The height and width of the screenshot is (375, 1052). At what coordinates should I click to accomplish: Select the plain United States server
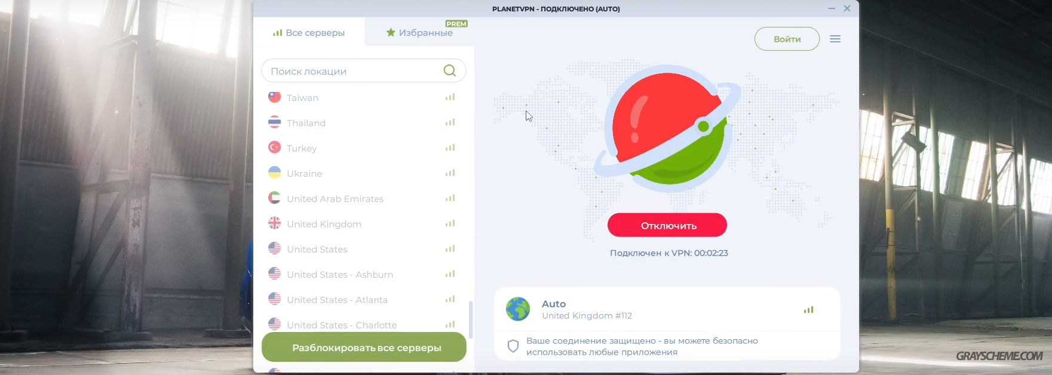363,249
